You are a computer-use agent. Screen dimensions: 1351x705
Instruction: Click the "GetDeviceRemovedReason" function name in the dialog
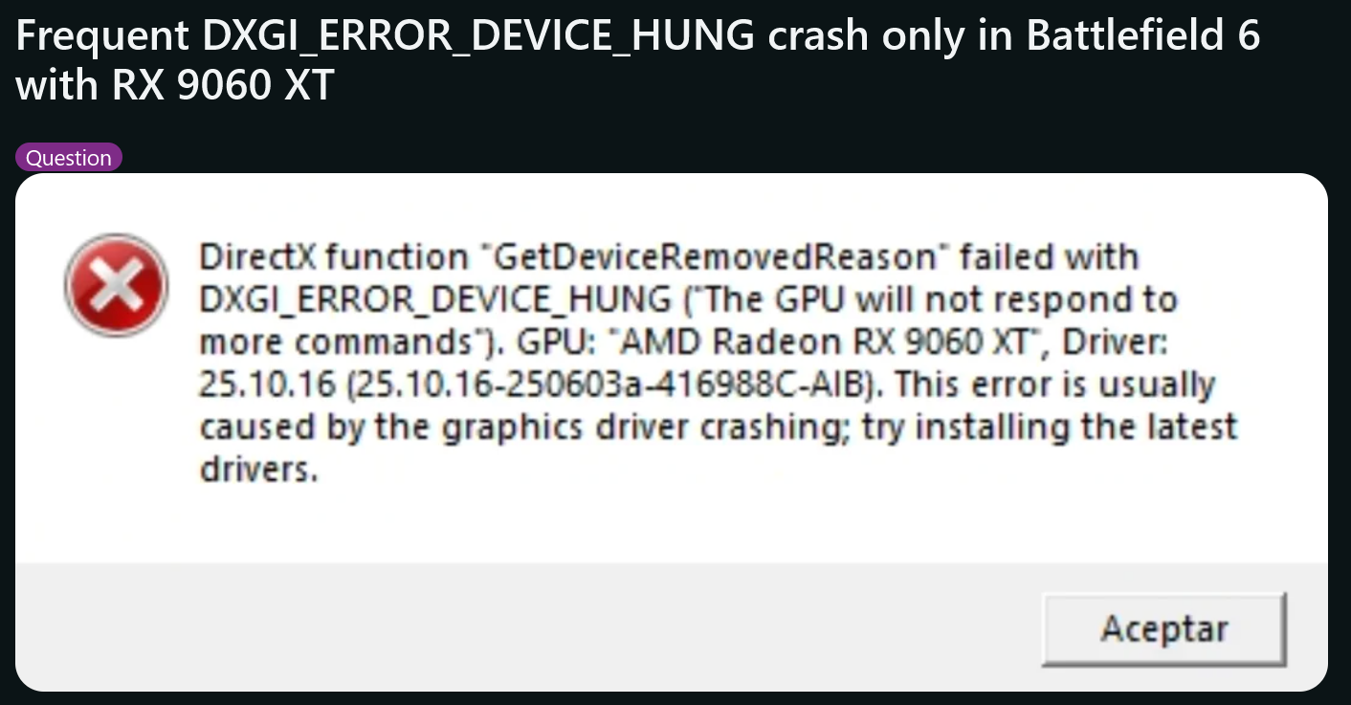click(712, 257)
